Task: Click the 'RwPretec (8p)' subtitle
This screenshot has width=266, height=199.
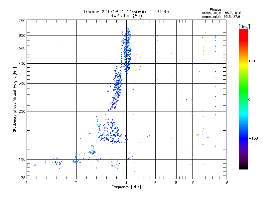Action: [126, 16]
